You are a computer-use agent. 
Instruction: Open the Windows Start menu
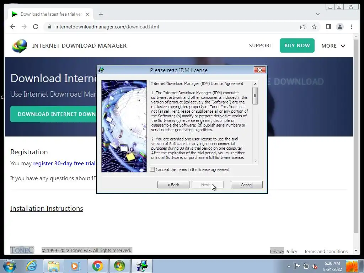[x=10, y=266]
